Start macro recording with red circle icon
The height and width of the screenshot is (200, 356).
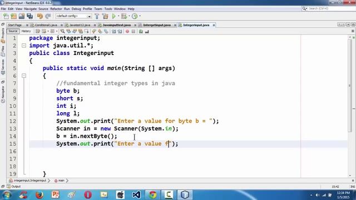pyautogui.click(x=127, y=31)
